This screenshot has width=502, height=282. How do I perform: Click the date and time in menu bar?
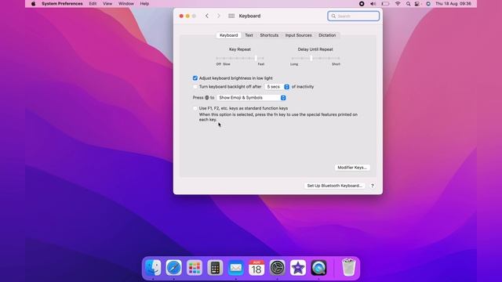453,3
